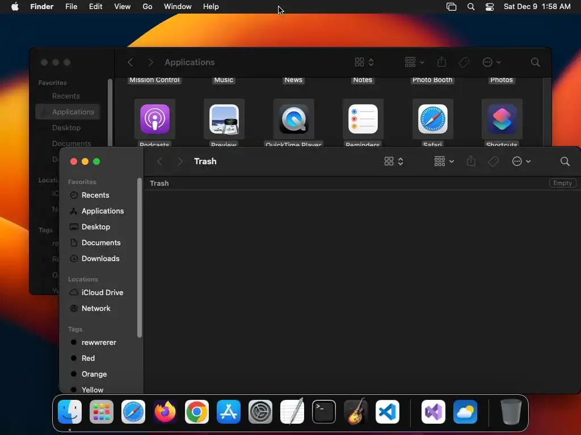
Task: Click Empty button in Trash window
Action: click(562, 183)
